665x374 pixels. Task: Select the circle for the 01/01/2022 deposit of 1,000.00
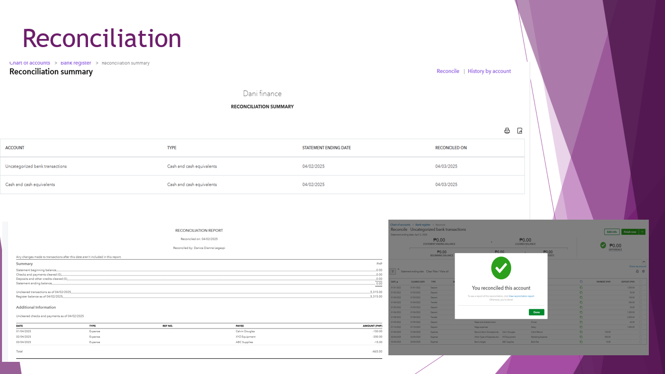point(641,287)
